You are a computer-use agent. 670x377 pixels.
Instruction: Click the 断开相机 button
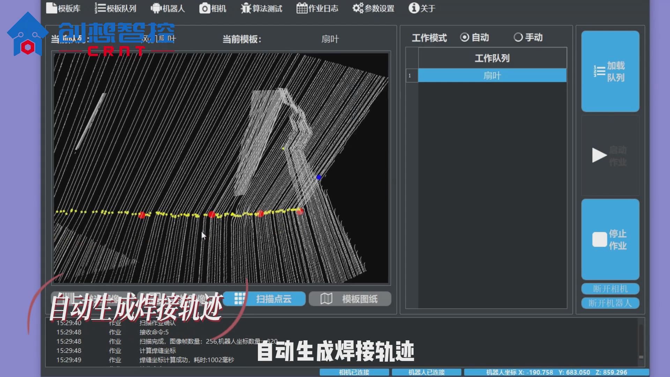point(610,289)
